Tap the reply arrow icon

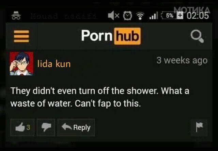click(67, 127)
